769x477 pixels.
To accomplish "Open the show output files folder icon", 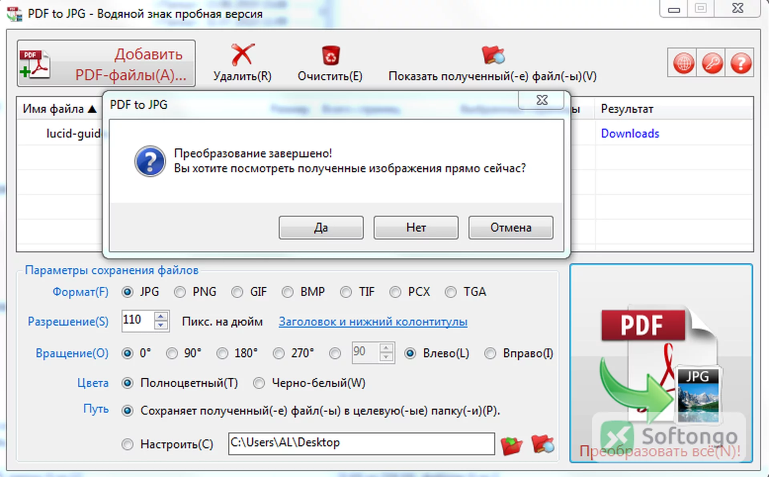I will (493, 55).
